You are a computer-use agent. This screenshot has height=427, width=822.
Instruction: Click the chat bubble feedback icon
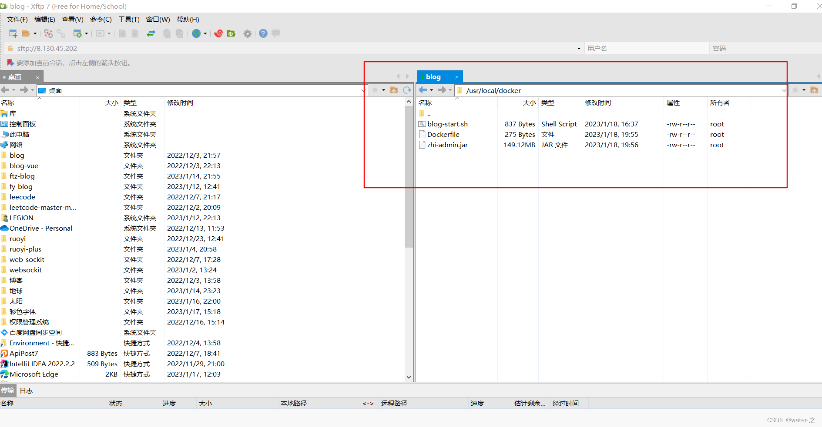click(276, 33)
